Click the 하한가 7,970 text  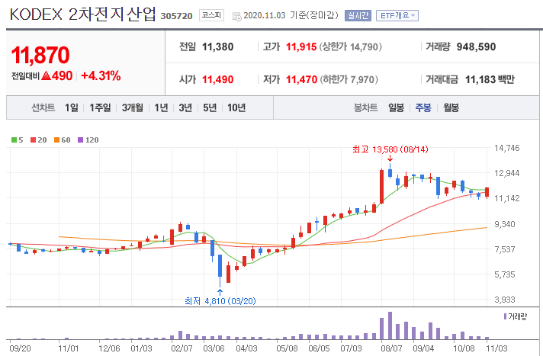[349, 79]
